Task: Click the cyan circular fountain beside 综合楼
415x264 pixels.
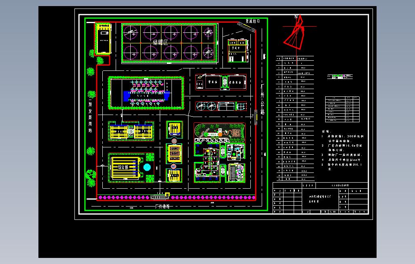Action: click(147, 167)
